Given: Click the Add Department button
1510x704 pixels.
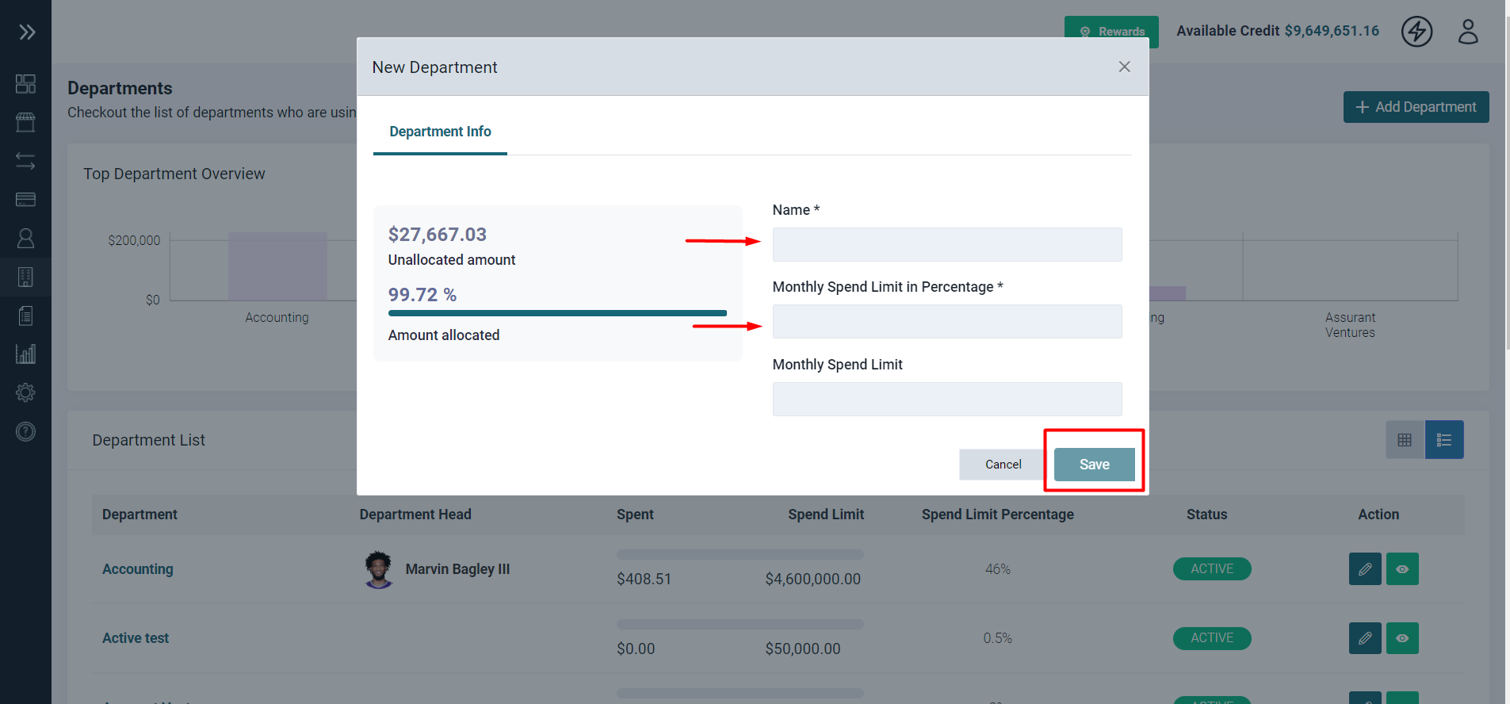Looking at the screenshot, I should (x=1416, y=107).
